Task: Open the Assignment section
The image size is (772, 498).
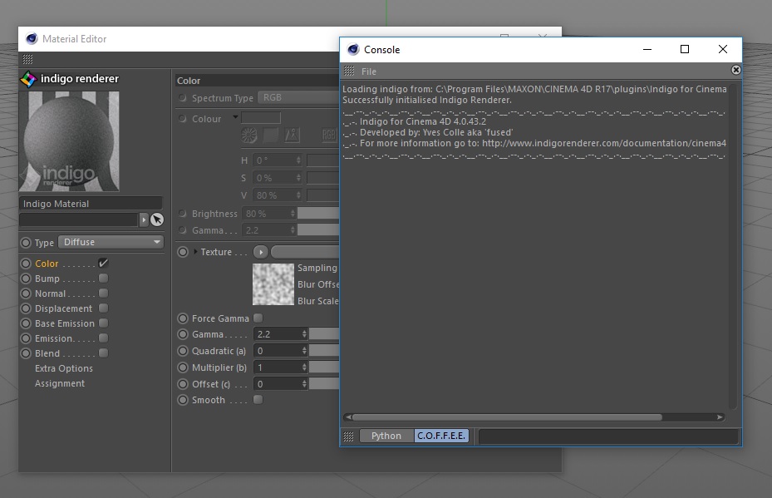Action: click(60, 383)
